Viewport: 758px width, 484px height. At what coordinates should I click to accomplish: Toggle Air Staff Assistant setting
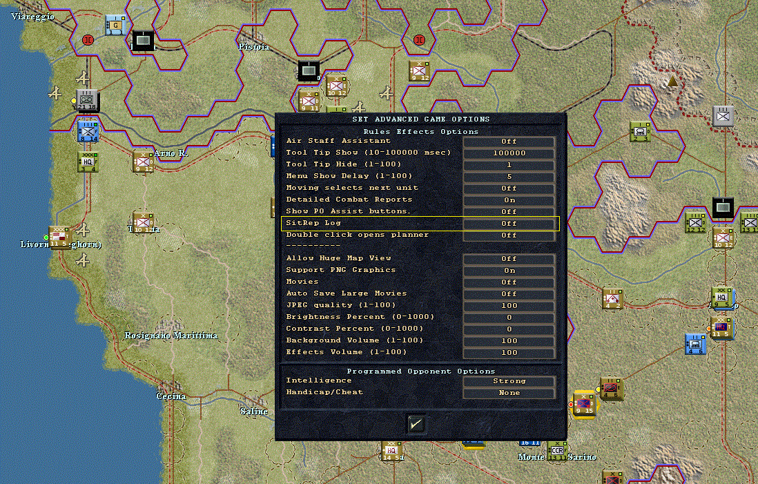509,141
